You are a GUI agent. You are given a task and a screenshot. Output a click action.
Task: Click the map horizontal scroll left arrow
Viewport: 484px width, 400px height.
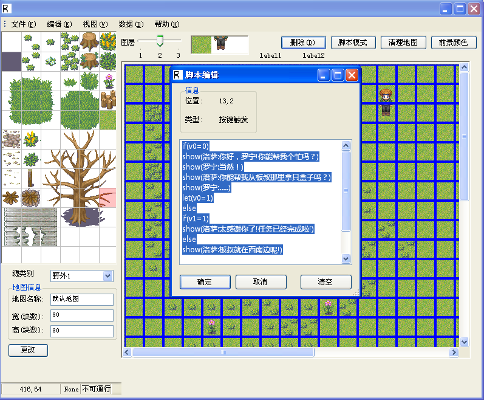pyautogui.click(x=127, y=353)
